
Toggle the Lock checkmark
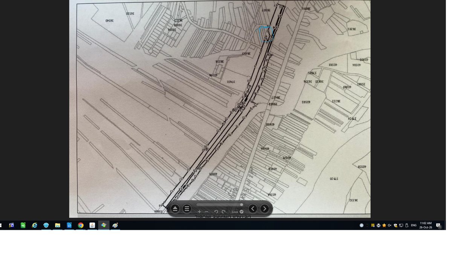(241, 212)
